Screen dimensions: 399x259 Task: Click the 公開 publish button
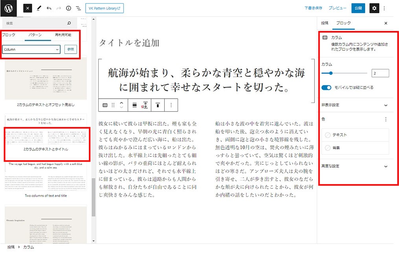pos(358,8)
